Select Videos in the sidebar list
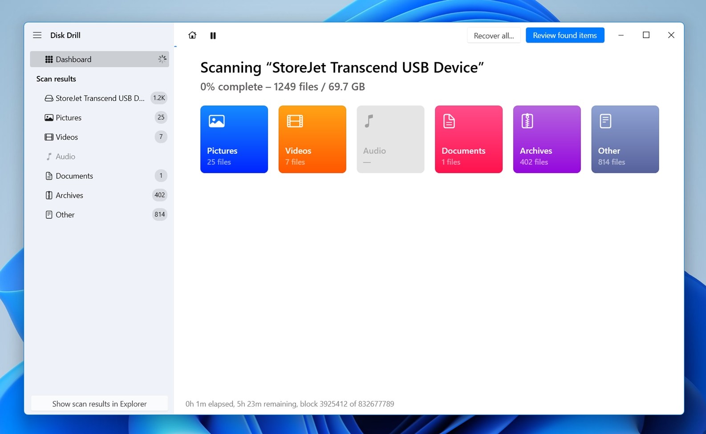This screenshot has height=434, width=706. 67,137
